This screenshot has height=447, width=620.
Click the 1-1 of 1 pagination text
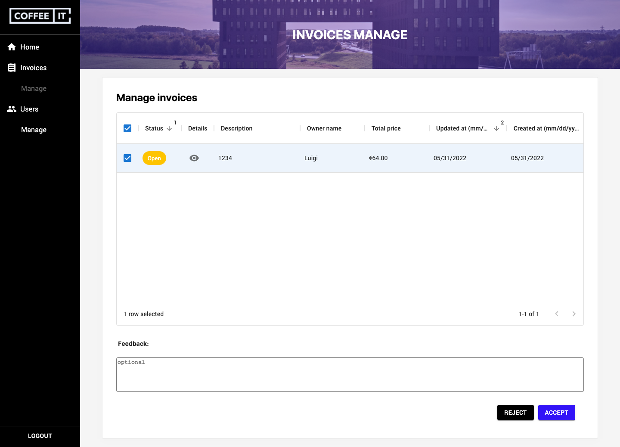529,314
